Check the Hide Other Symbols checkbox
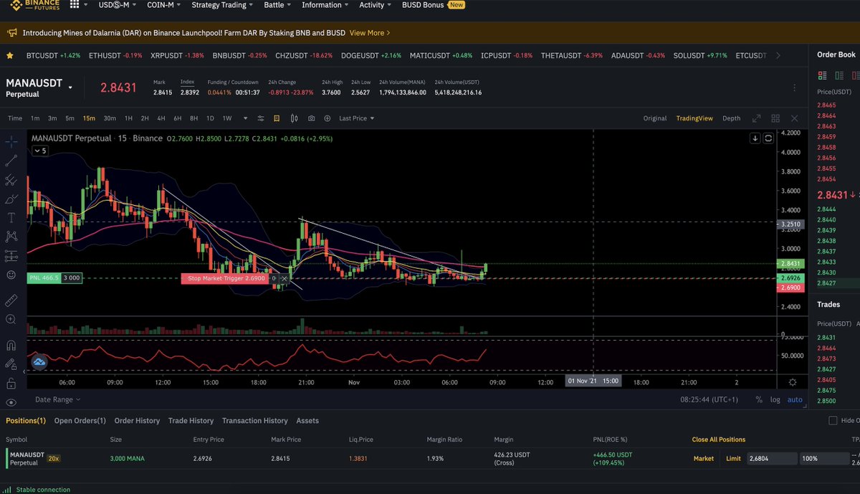860x494 pixels. tap(833, 421)
